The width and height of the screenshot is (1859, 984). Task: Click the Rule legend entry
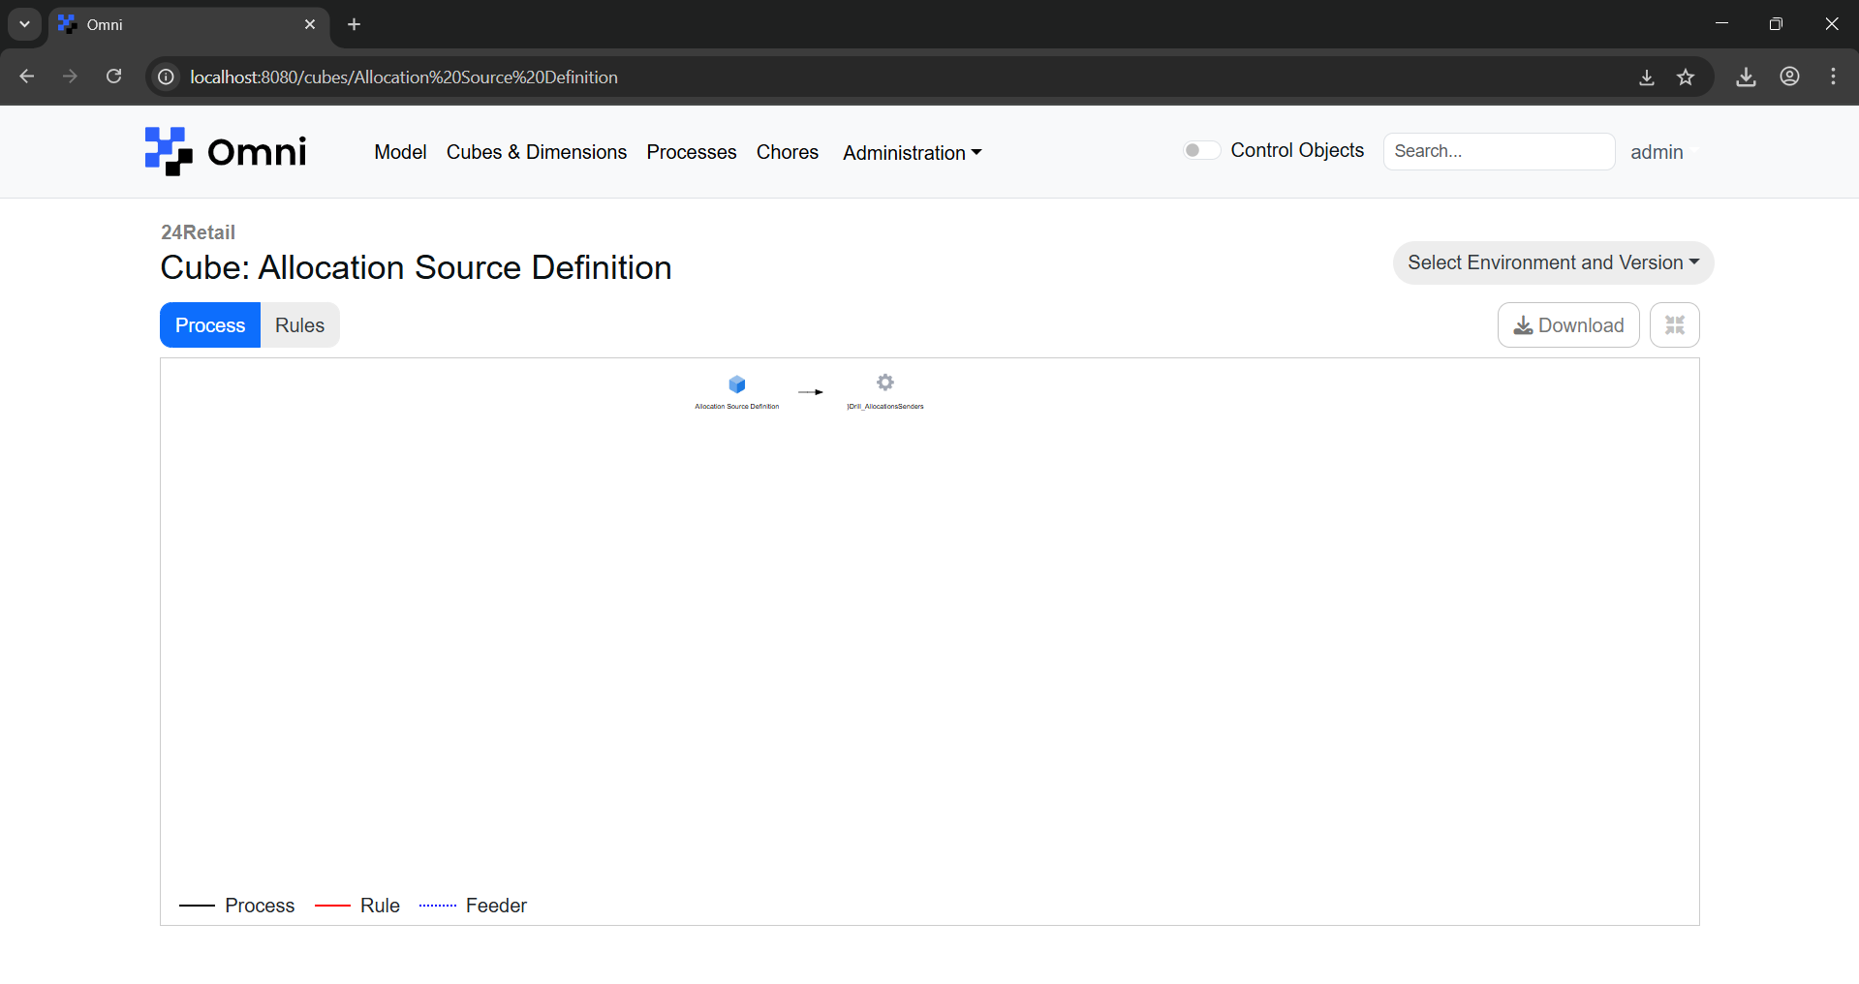click(x=357, y=906)
